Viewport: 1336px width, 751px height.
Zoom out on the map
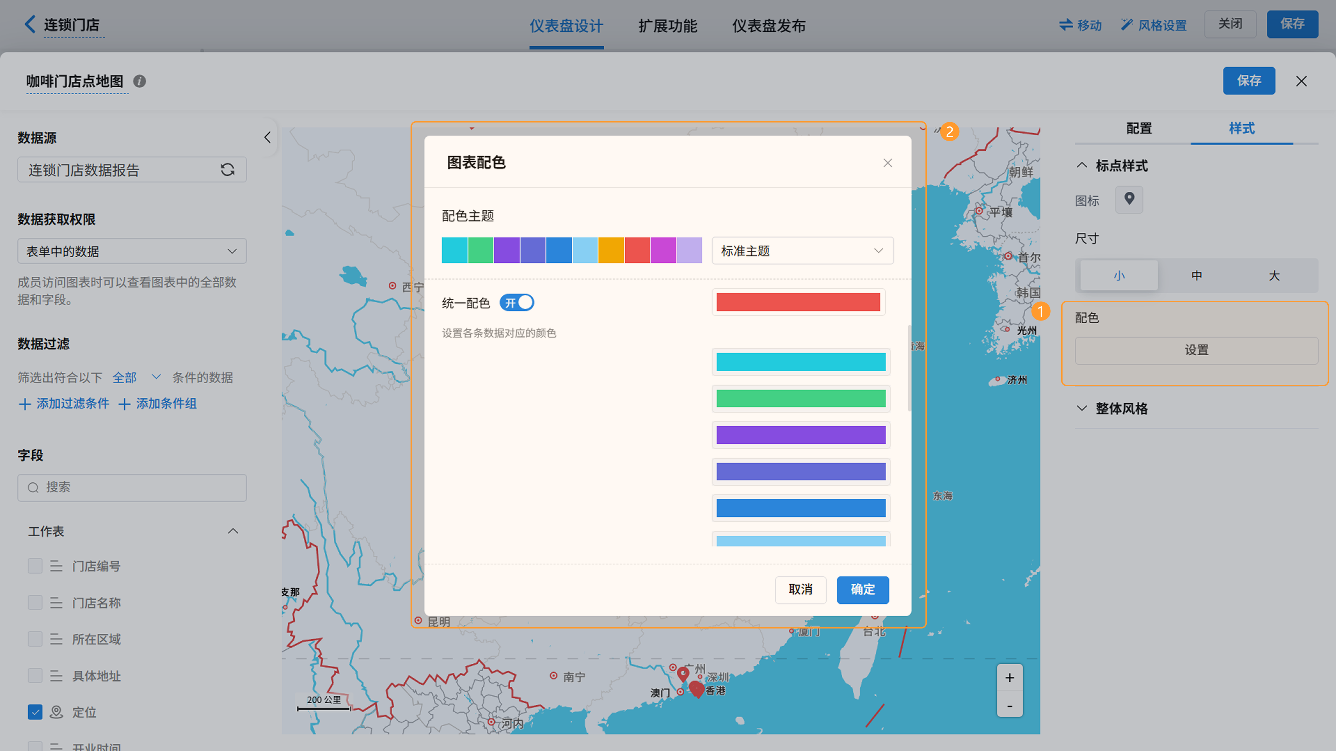tap(1009, 706)
